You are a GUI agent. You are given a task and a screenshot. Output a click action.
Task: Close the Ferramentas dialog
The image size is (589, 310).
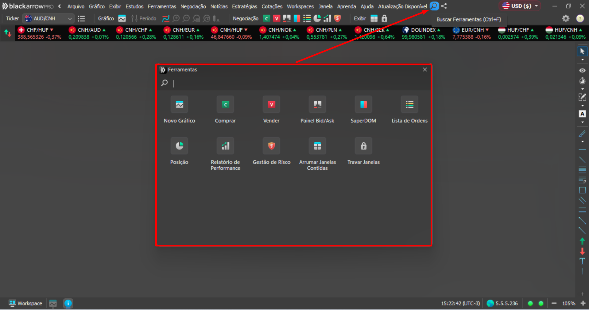(x=425, y=70)
